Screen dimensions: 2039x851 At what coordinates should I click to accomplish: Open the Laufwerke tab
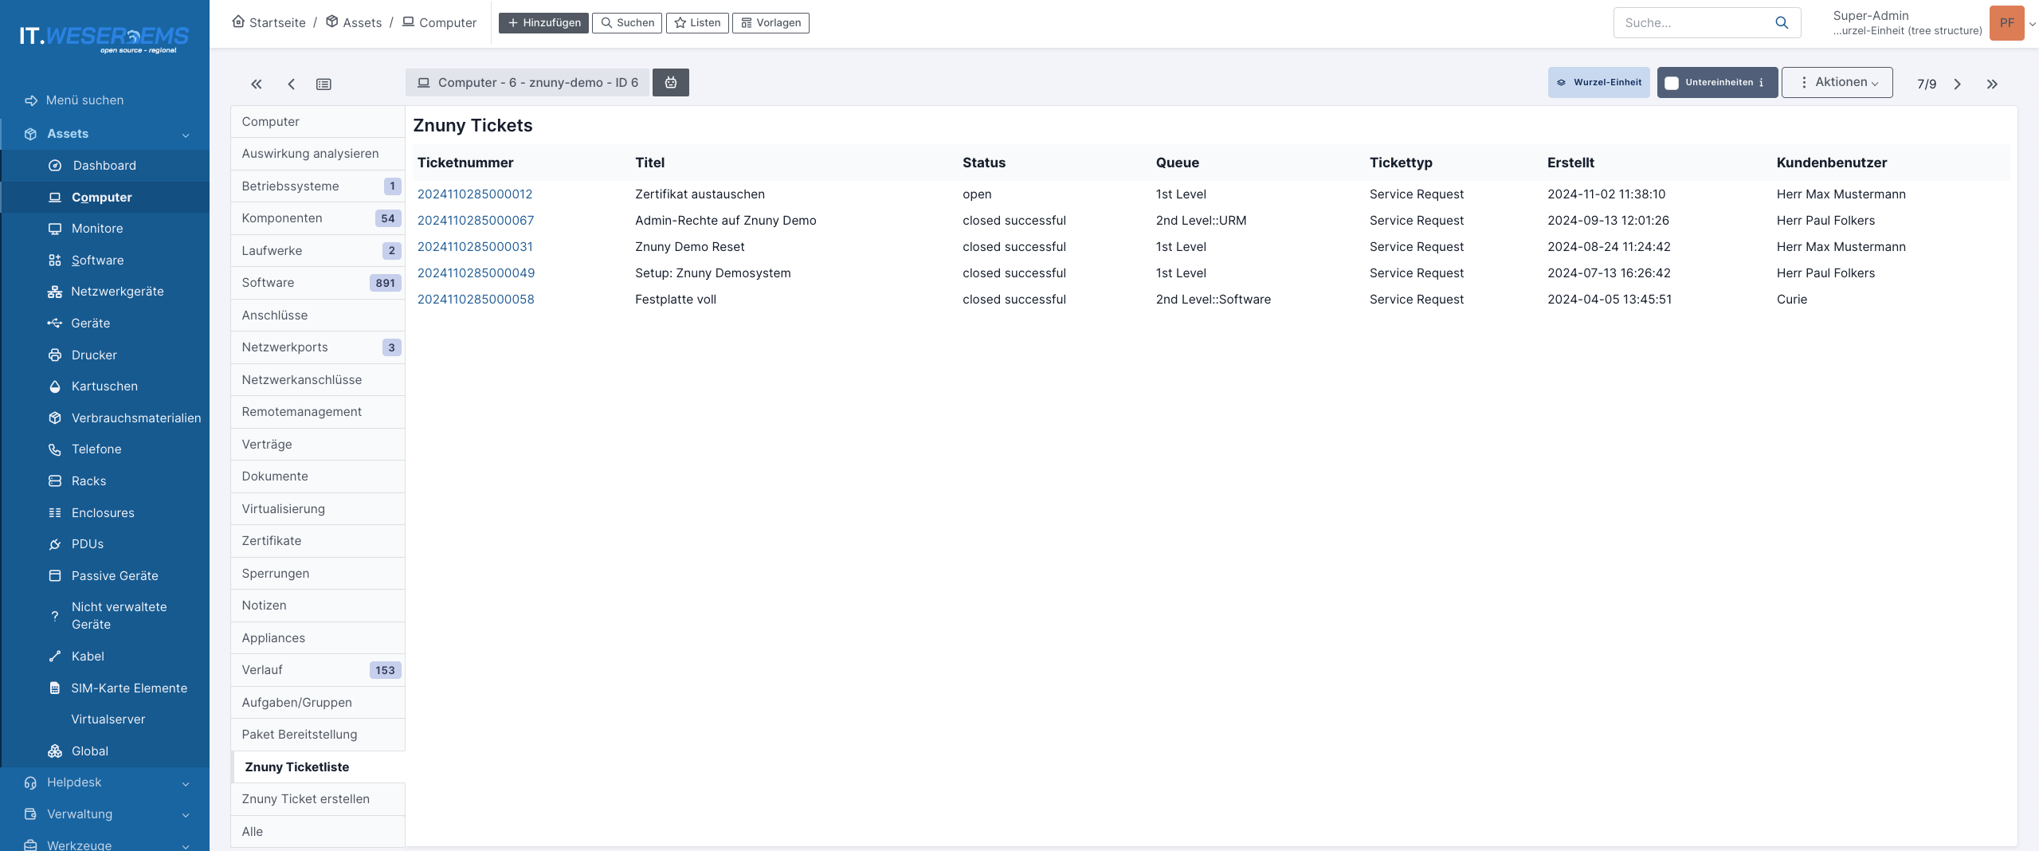[x=318, y=251]
